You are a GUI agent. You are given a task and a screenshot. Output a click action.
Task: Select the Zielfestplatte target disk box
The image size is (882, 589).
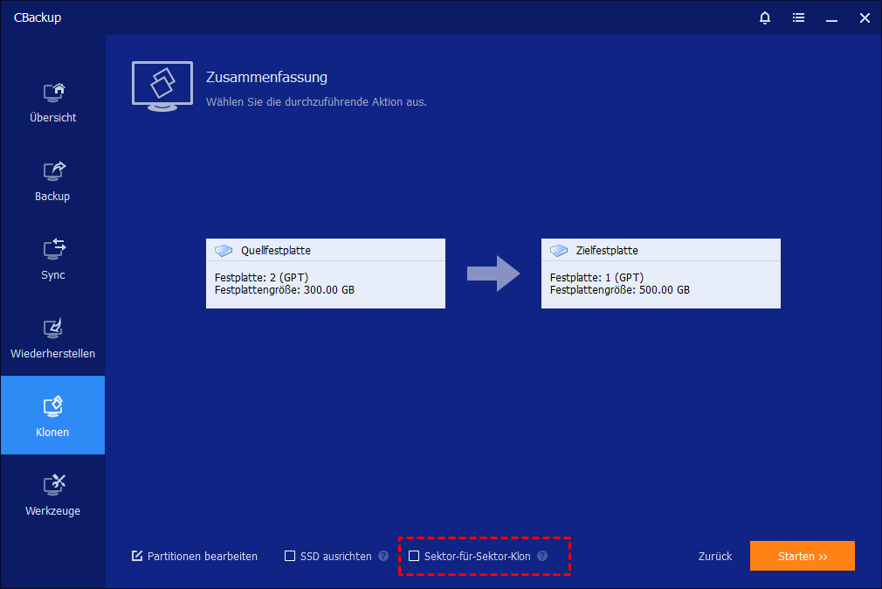click(660, 274)
